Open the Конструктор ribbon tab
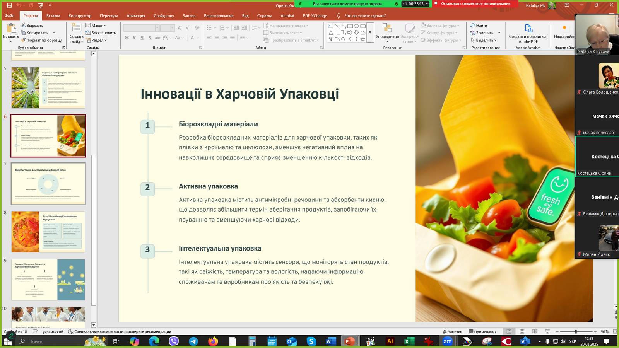 pos(80,16)
